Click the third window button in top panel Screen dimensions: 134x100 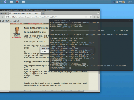coord(23,2)
